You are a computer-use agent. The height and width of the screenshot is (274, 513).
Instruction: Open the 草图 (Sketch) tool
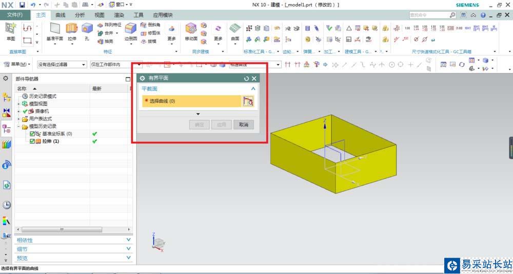(x=11, y=32)
